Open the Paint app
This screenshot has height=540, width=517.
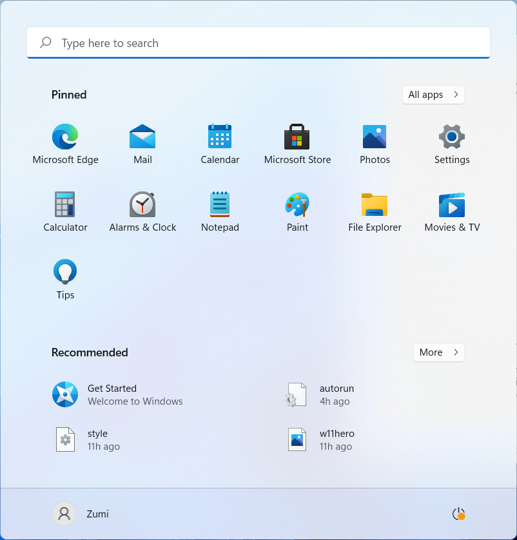pyautogui.click(x=297, y=211)
